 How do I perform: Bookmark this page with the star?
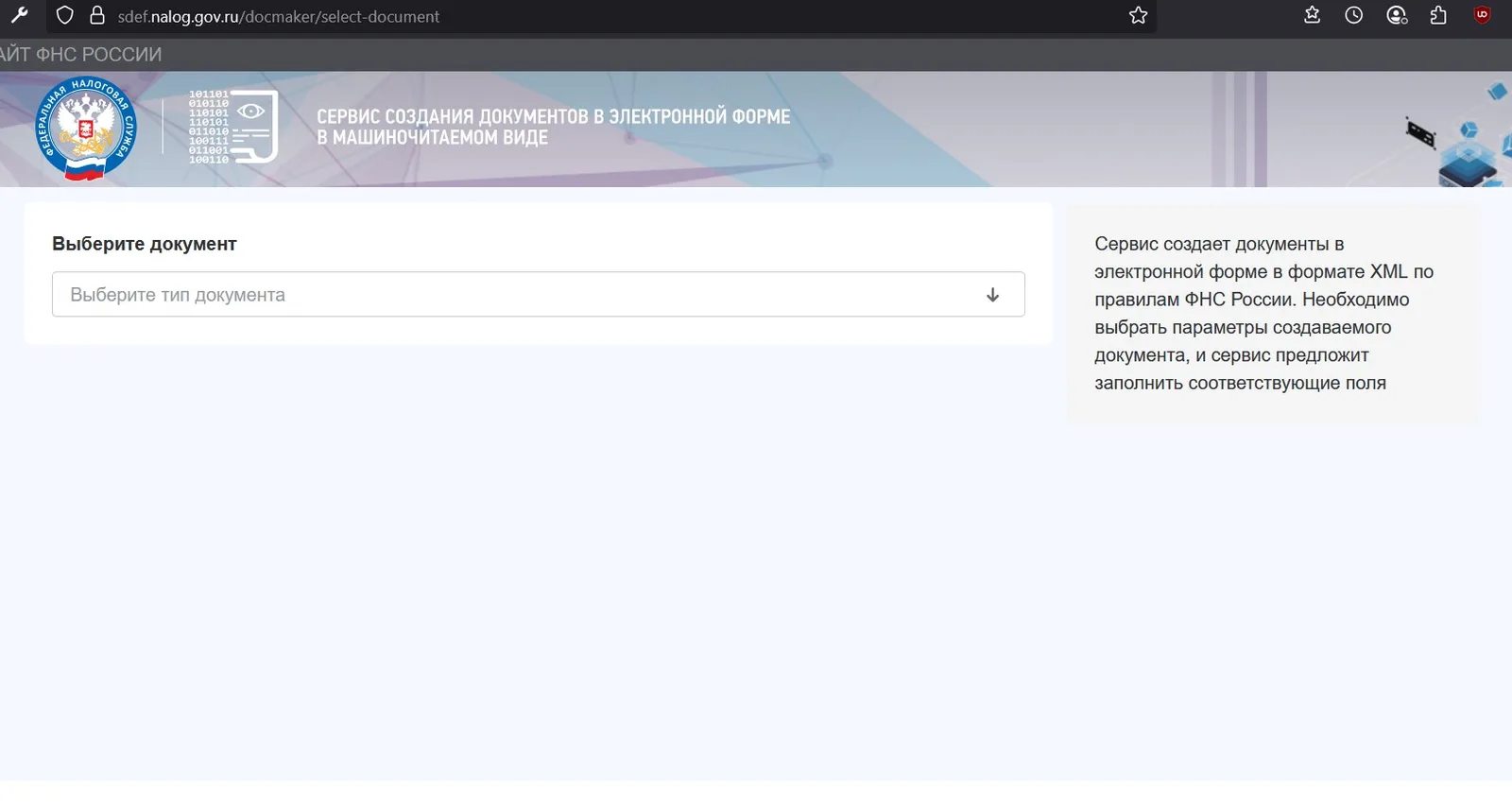1138,15
